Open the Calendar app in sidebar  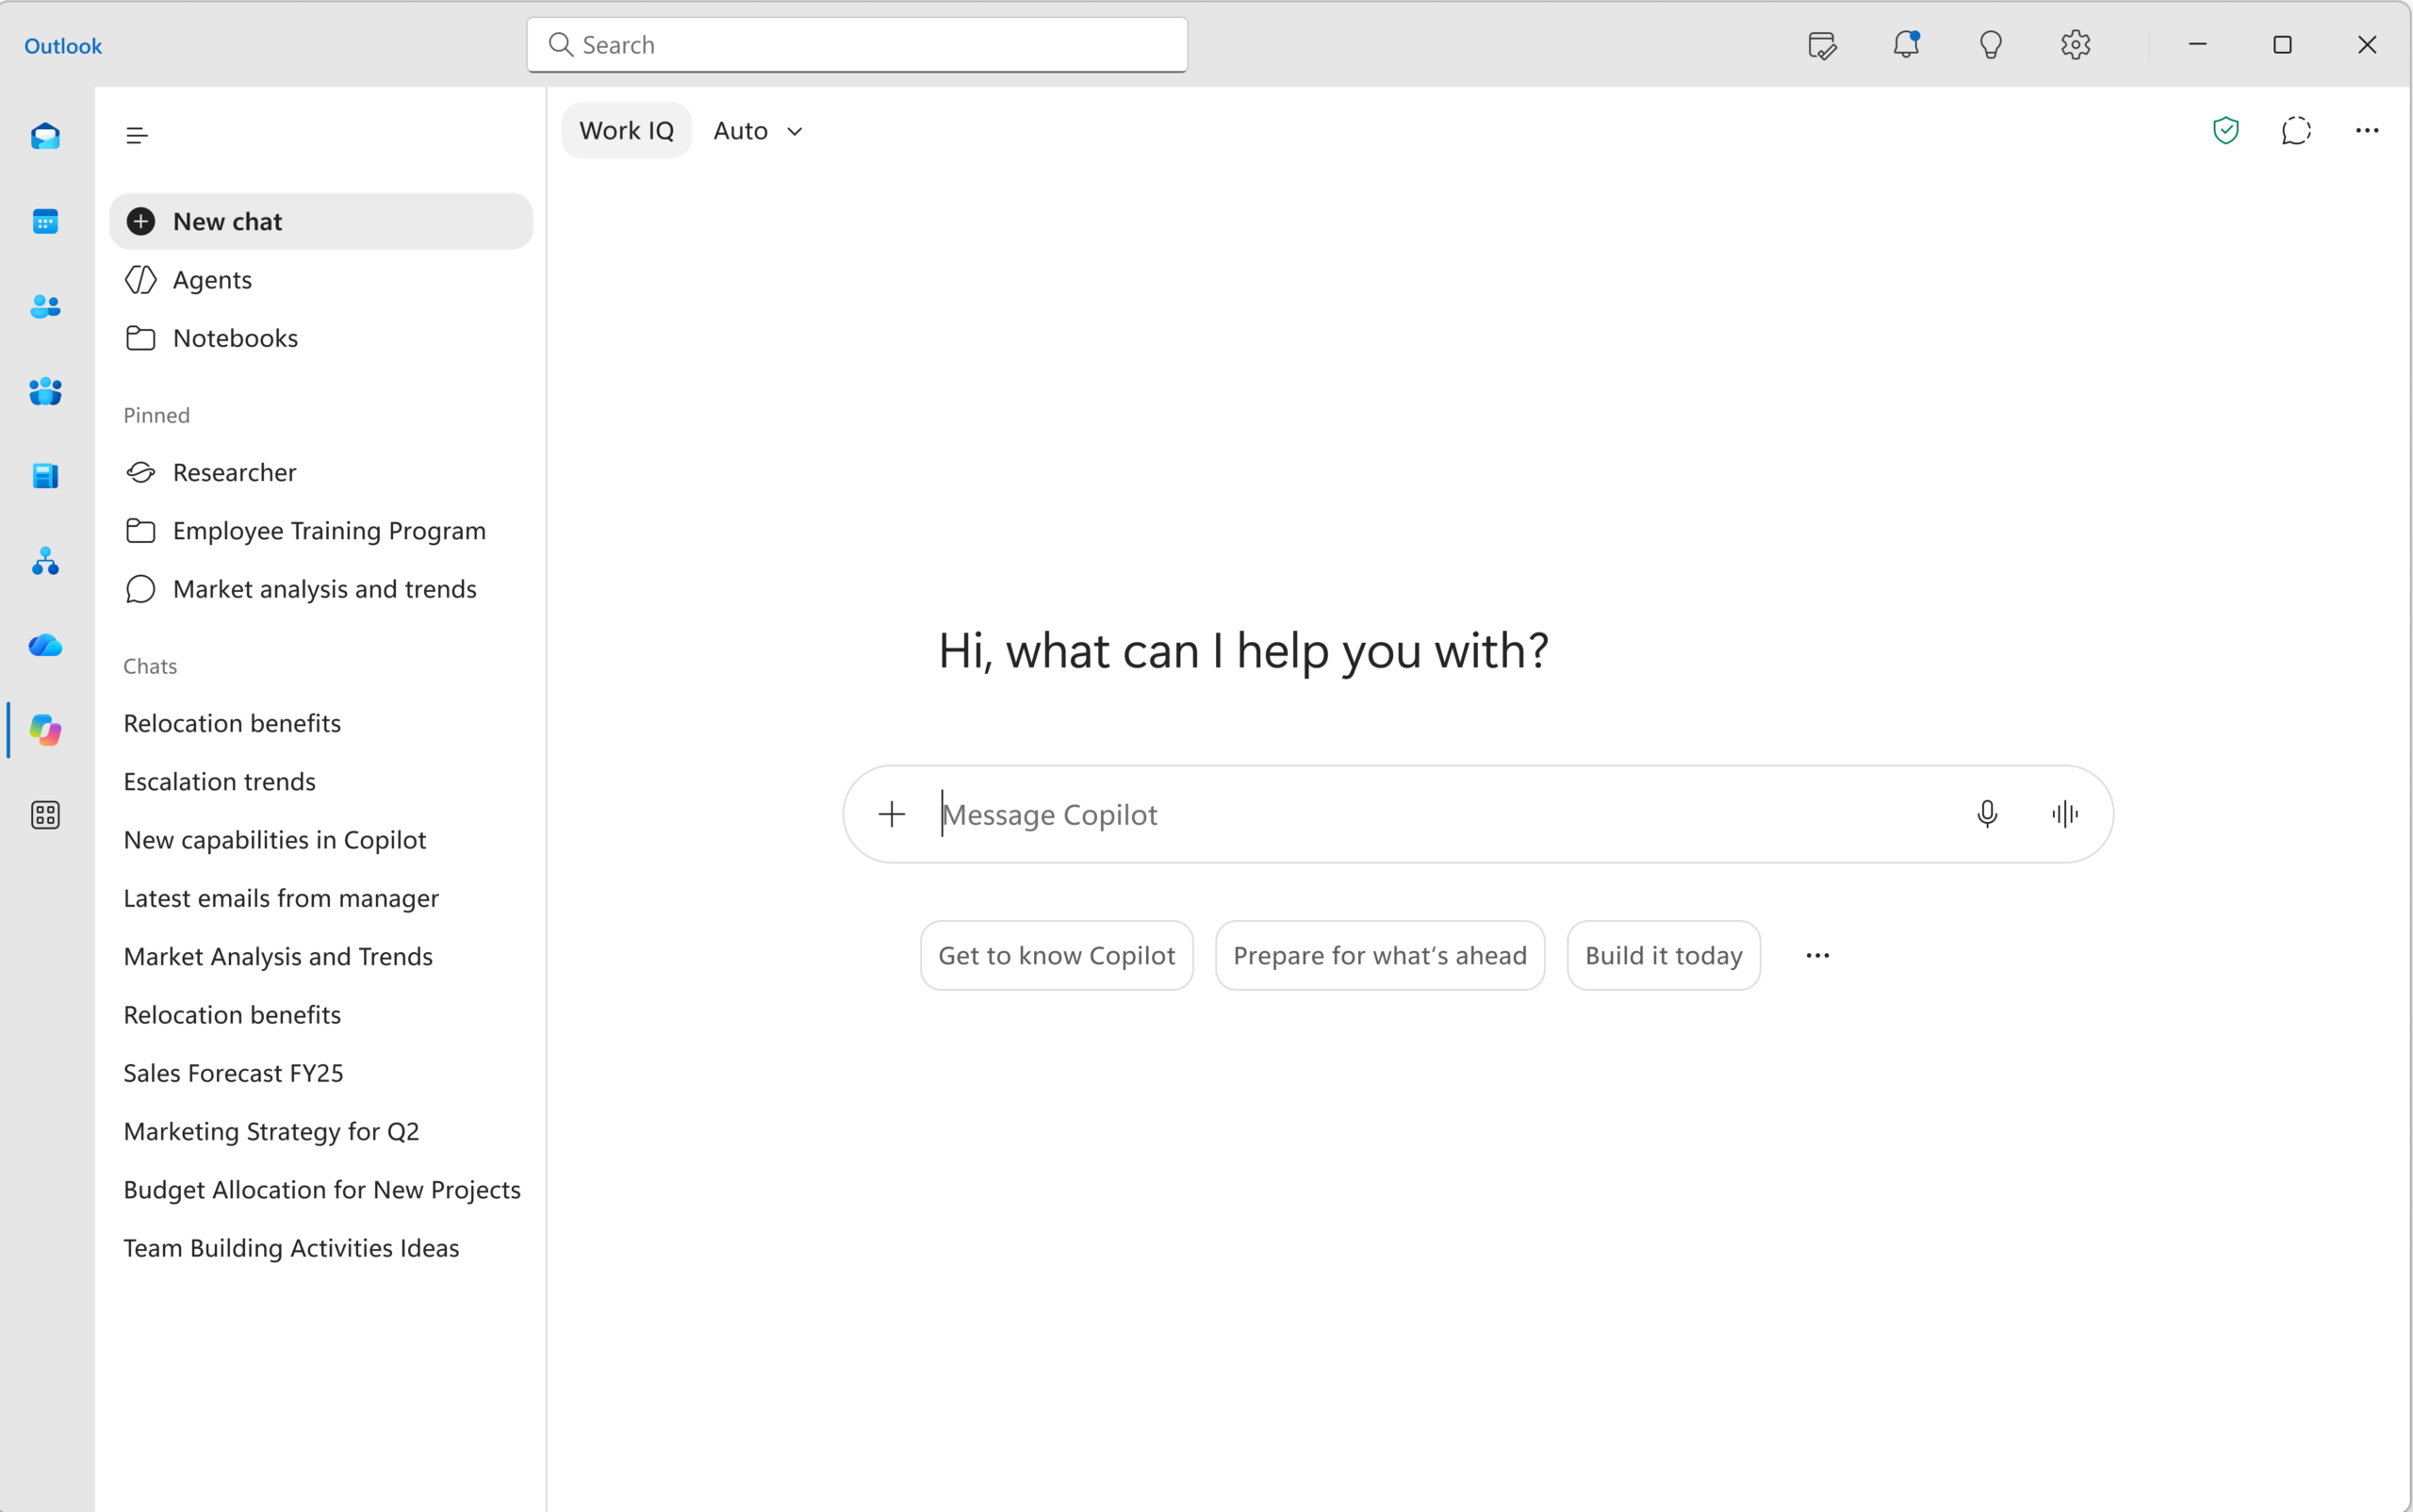(x=45, y=221)
